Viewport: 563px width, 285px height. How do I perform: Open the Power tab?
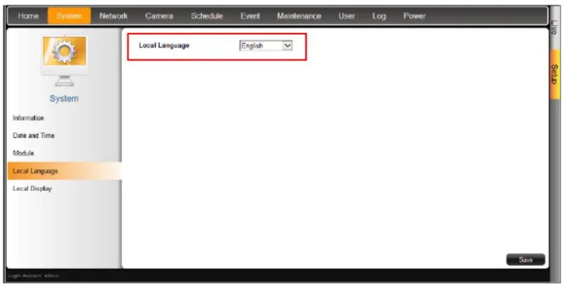pyautogui.click(x=414, y=16)
